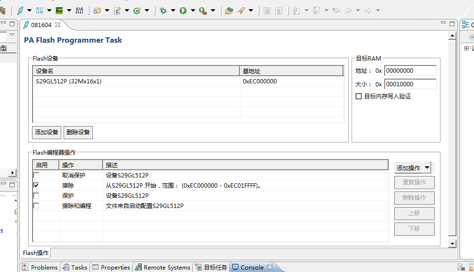The width and height of the screenshot is (474, 272).
Task: Open the 添加操作 dropdown arrow
Action: point(427,168)
